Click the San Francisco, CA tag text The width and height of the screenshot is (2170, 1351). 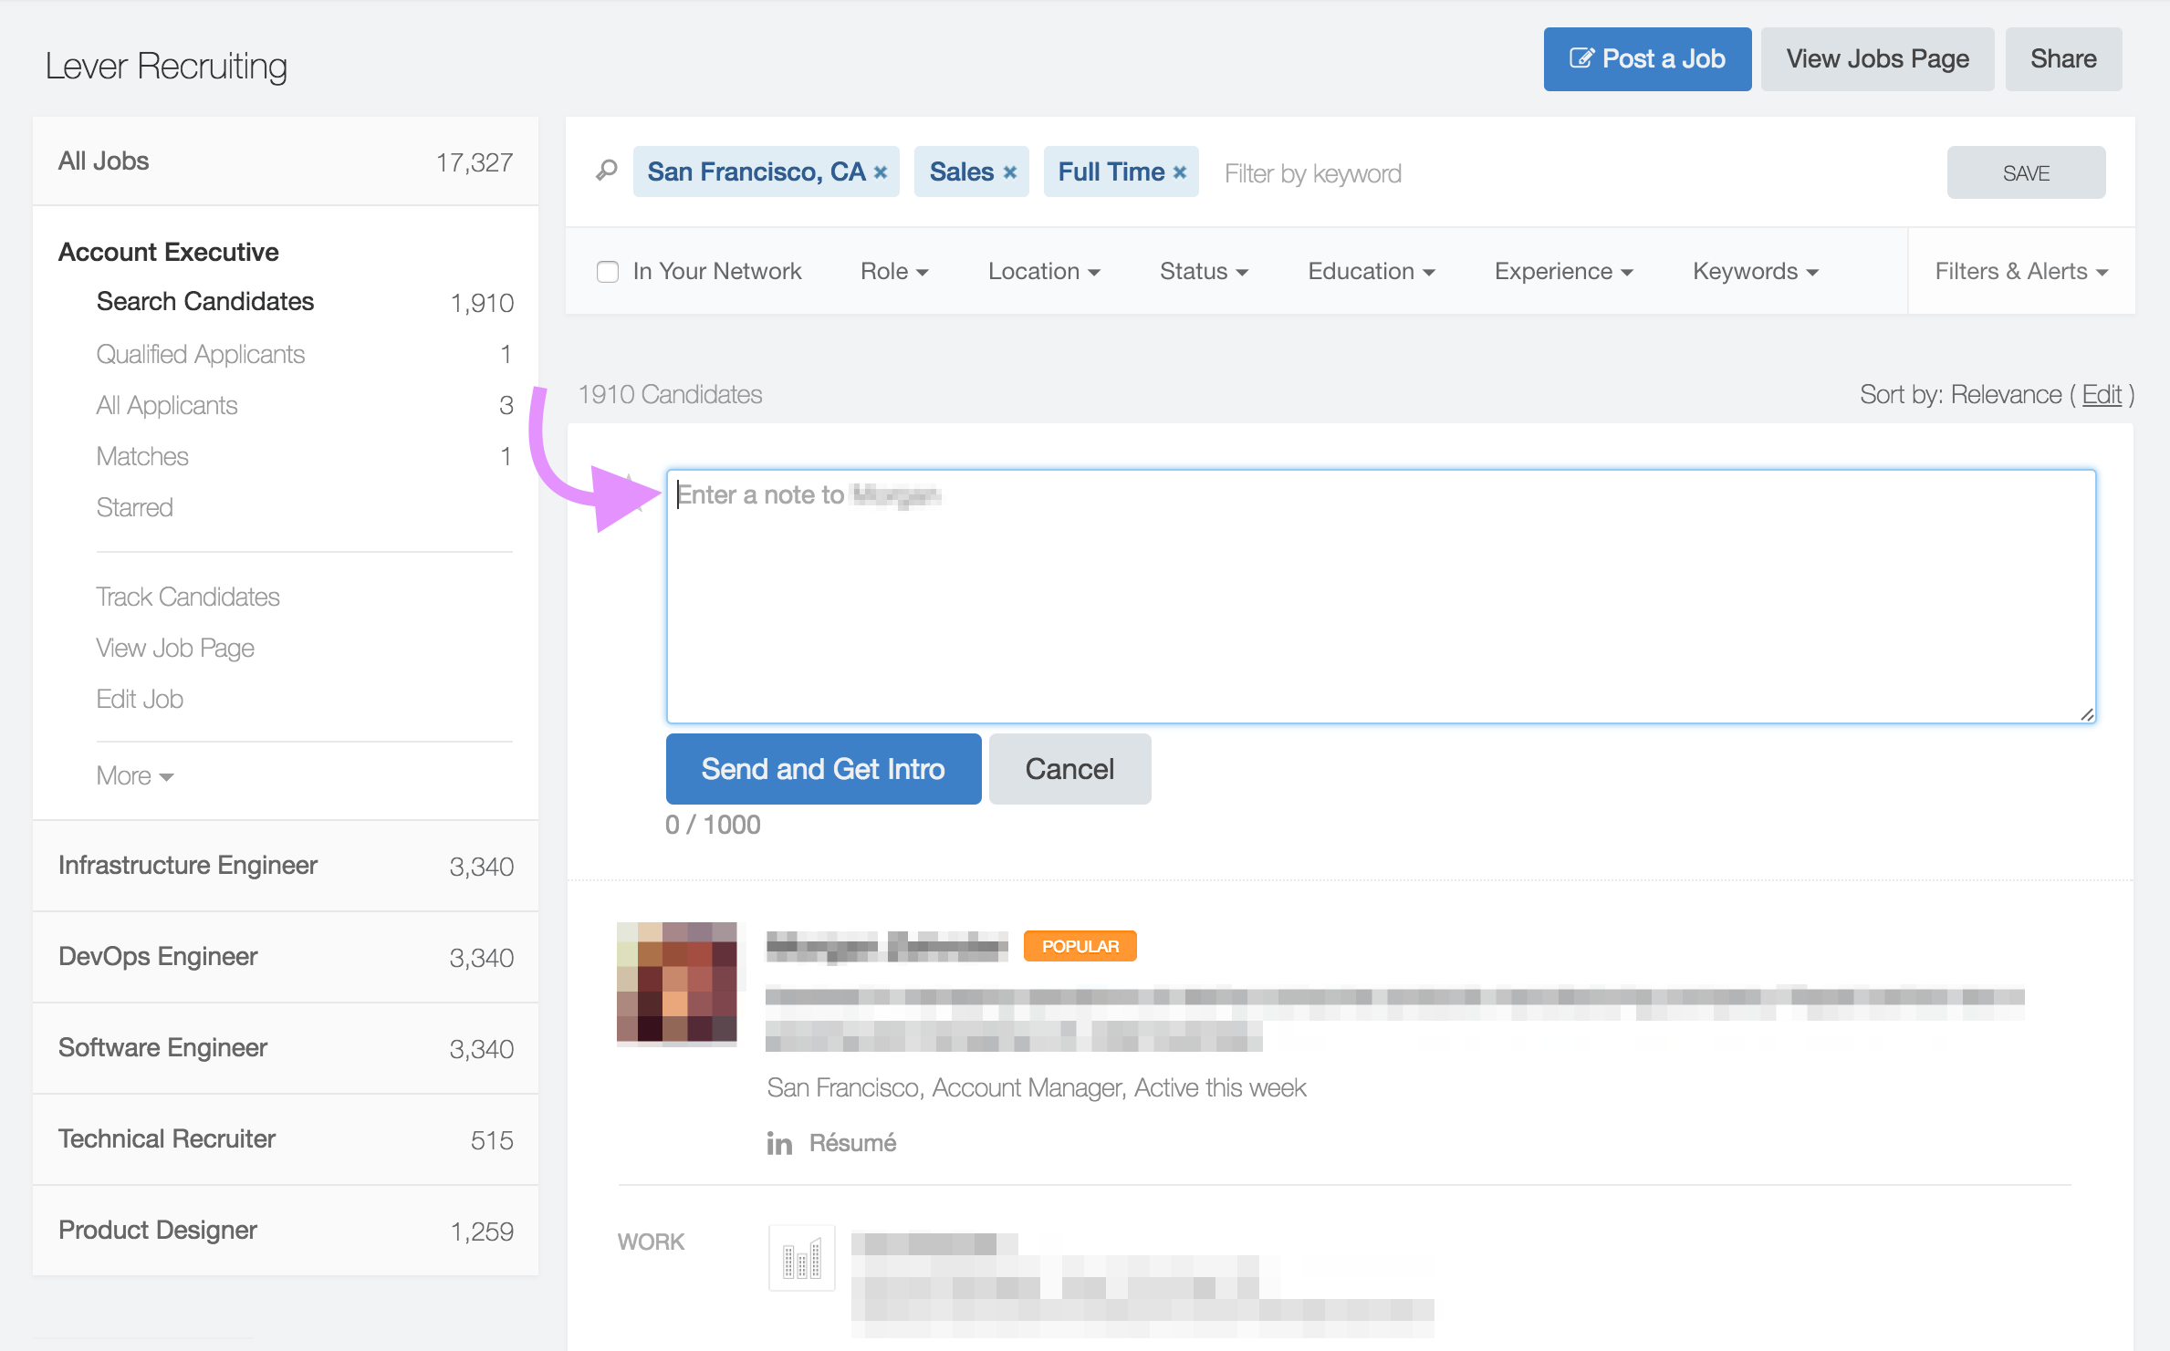(x=756, y=172)
